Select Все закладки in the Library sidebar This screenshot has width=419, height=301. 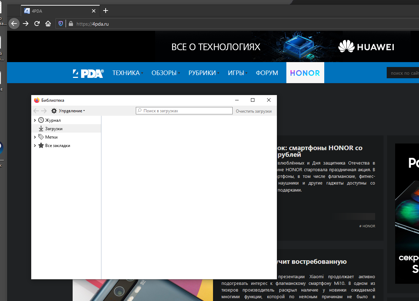pos(58,146)
